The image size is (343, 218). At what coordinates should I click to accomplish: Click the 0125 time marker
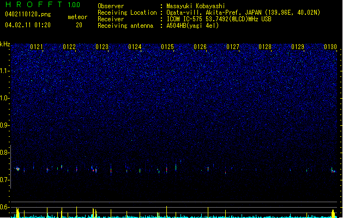(x=167, y=47)
